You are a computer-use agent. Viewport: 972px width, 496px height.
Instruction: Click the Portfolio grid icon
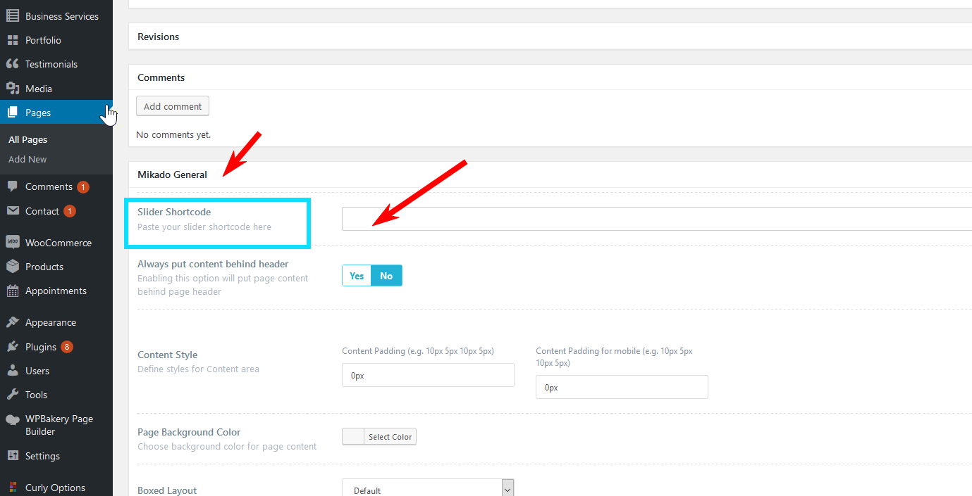13,40
